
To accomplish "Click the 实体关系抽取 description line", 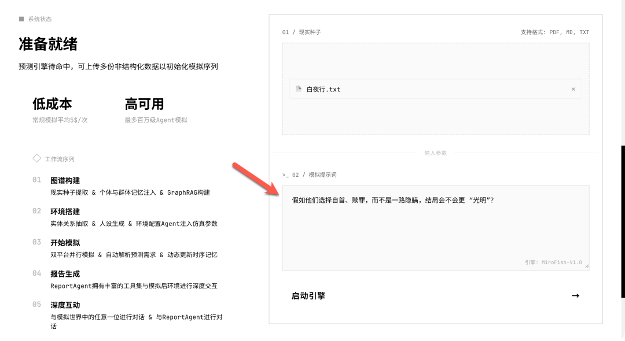I will (134, 224).
